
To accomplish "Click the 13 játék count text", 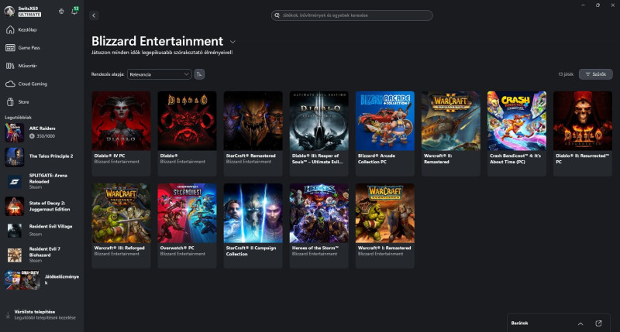I will (566, 74).
